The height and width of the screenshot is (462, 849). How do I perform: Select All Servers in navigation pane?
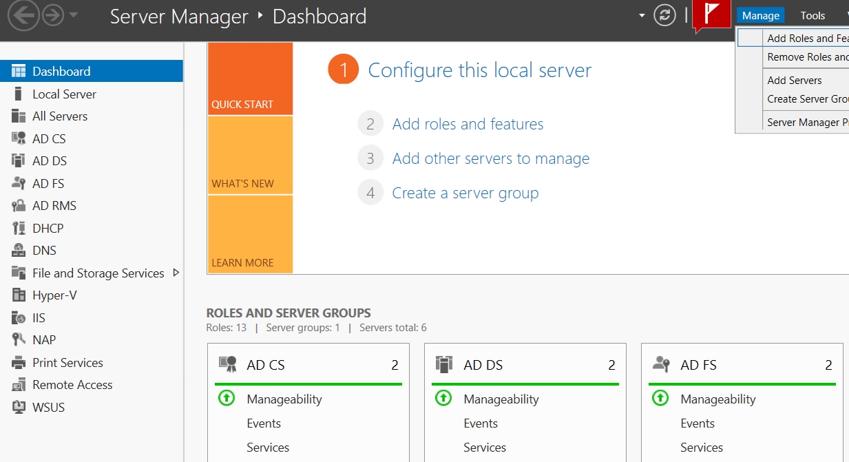[60, 116]
